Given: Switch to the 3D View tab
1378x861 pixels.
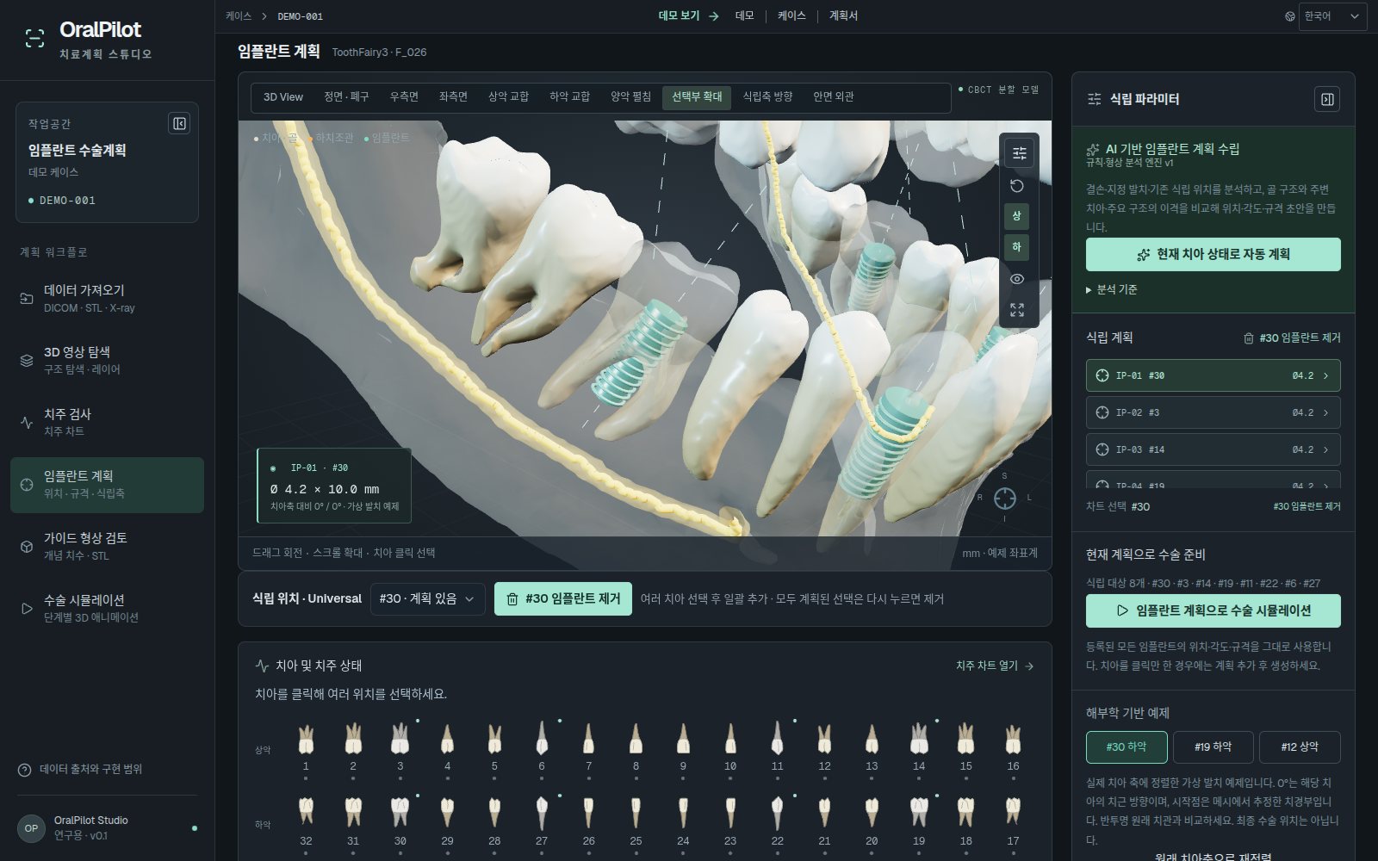Looking at the screenshot, I should tap(283, 97).
